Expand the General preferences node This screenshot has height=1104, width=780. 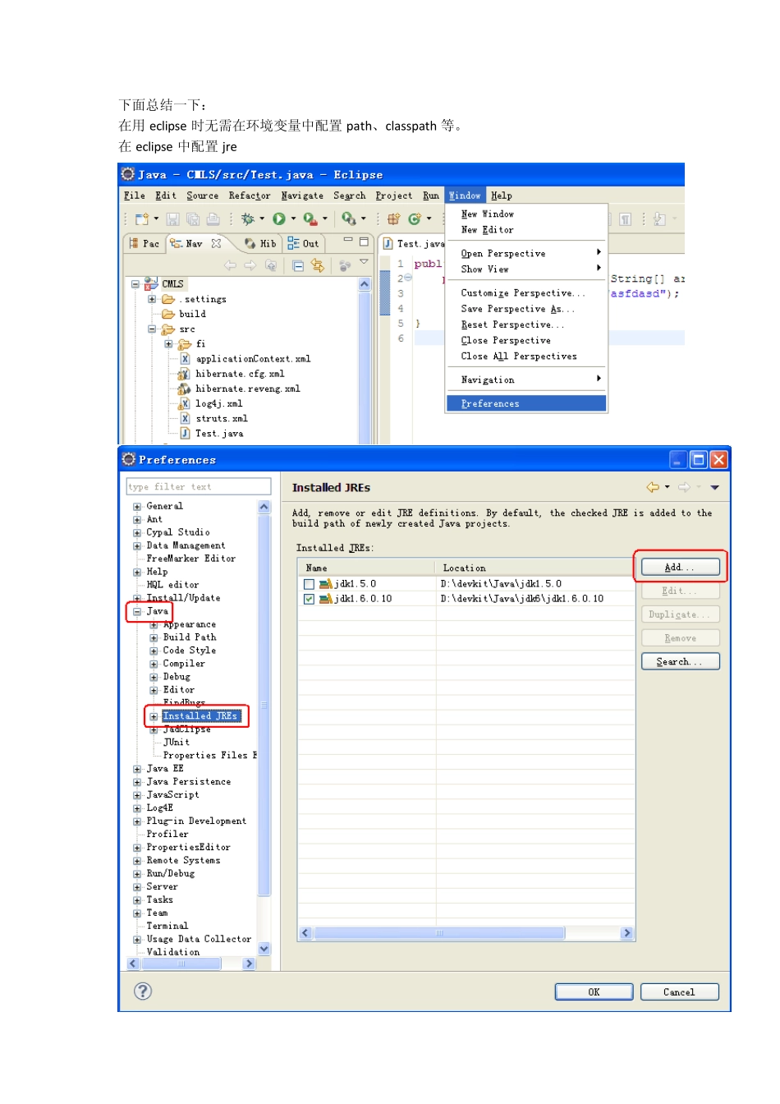(137, 507)
